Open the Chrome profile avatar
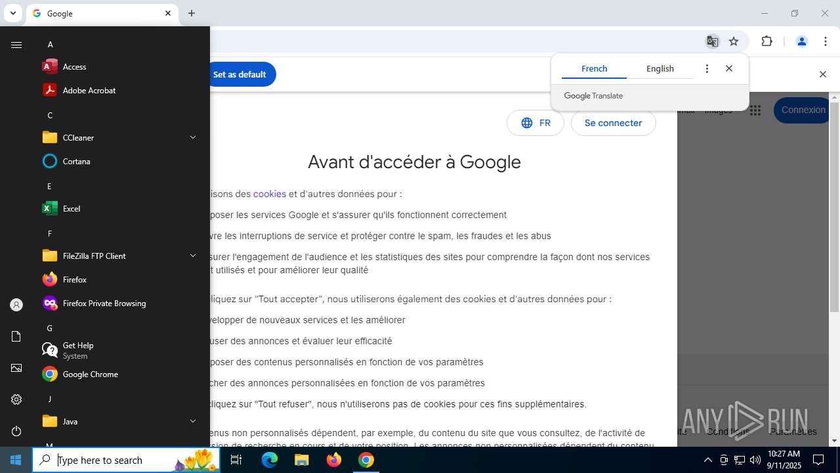The image size is (840, 473). 801,41
